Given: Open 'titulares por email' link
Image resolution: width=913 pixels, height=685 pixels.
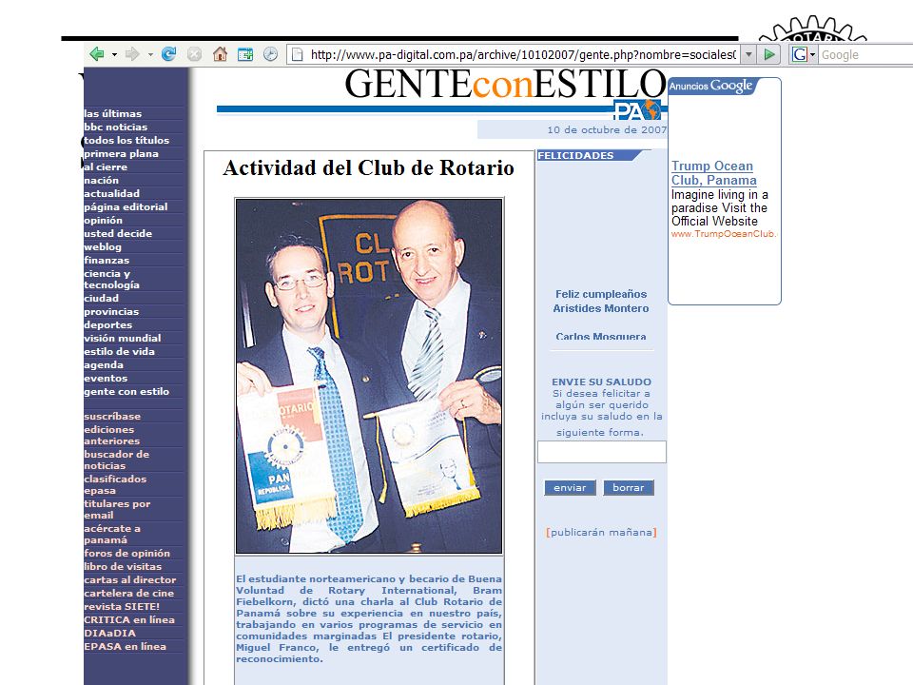Looking at the screenshot, I should 117,510.
